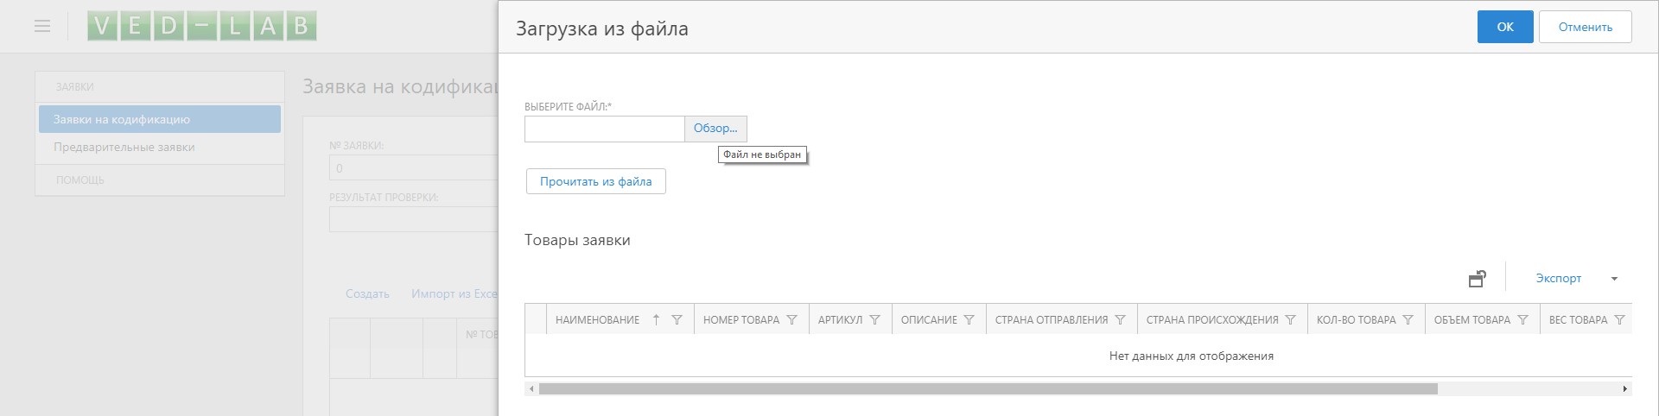Click the horizontal scrollbar thumb under table
The height and width of the screenshot is (416, 1659).
coord(988,389)
